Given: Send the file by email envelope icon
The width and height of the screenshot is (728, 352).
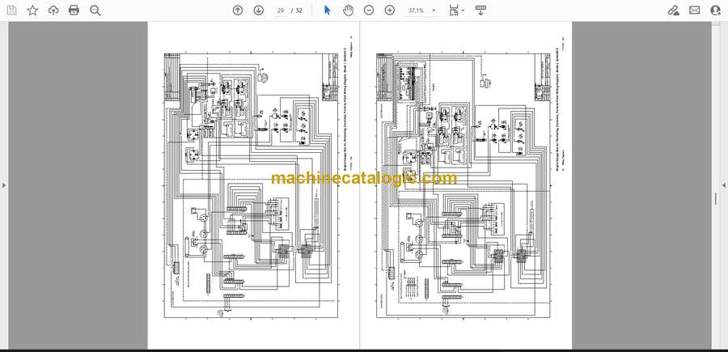Looking at the screenshot, I should [x=695, y=11].
